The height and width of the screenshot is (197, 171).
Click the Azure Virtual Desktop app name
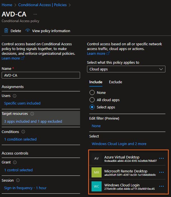122,157
